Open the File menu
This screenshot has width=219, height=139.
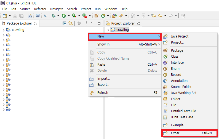4,9
